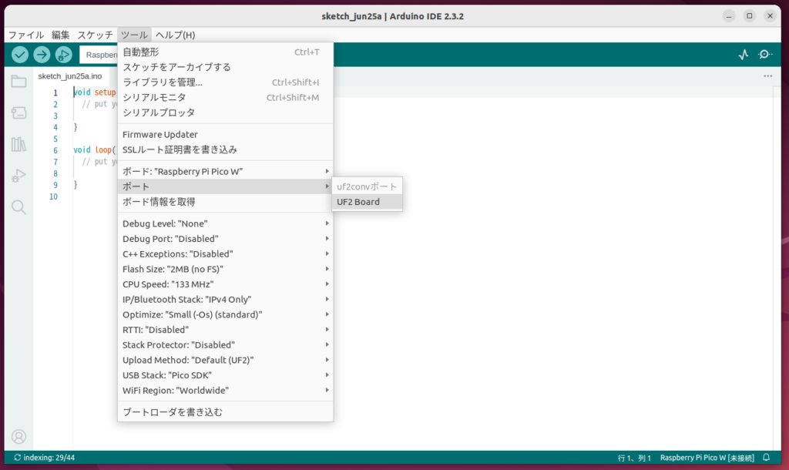
Task: Open the ポート submenu entry
Action: [225, 186]
